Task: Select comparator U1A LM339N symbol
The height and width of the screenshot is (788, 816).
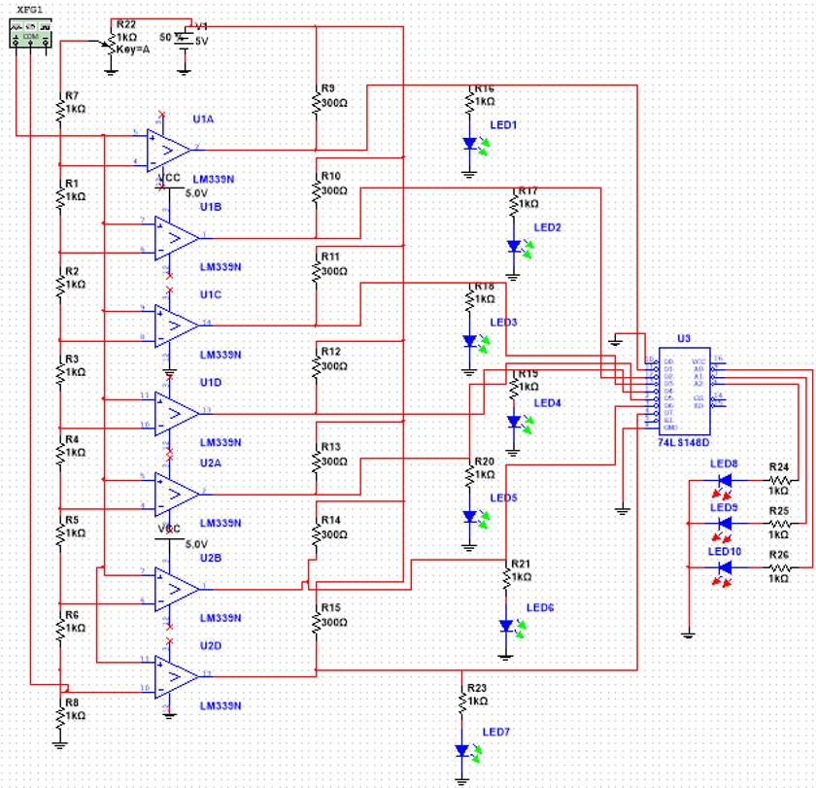Action: pos(167,149)
